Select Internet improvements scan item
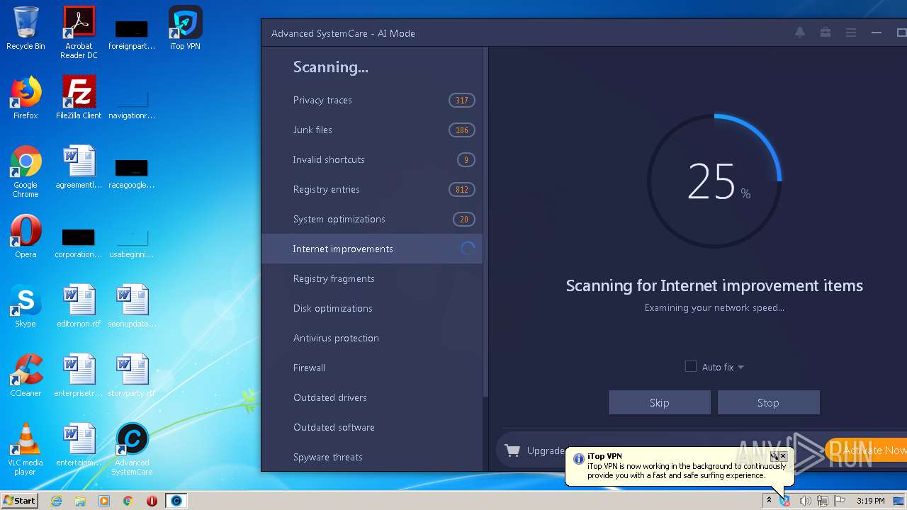 click(372, 249)
